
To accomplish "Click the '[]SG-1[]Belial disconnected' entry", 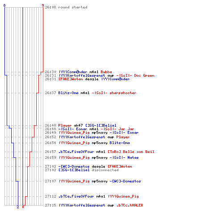I will (x=88, y=170).
